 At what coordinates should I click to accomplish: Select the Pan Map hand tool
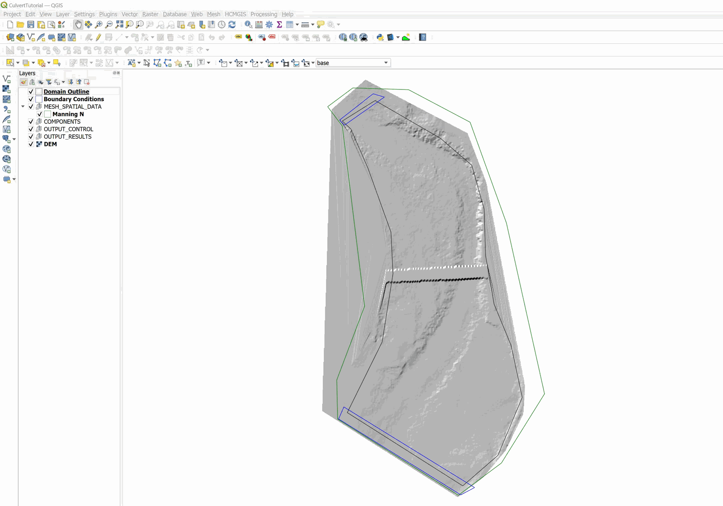(x=78, y=24)
